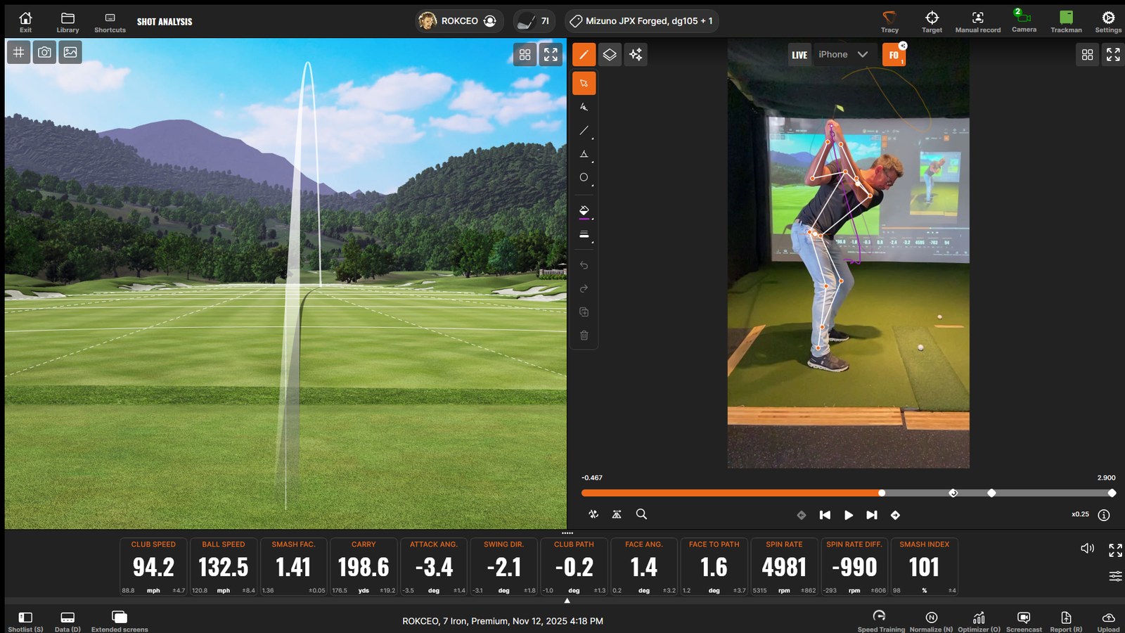
Task: Delete the selected drawing
Action: pos(584,335)
